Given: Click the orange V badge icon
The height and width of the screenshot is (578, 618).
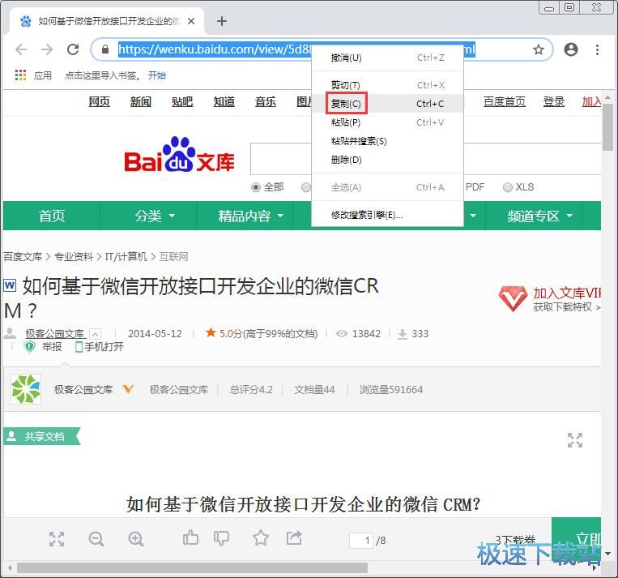Looking at the screenshot, I should [128, 389].
